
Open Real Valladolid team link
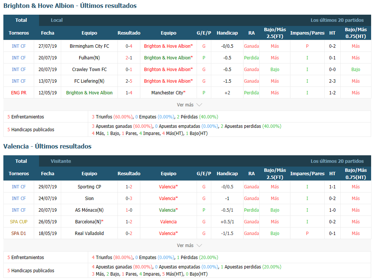pyautogui.click(x=89, y=234)
